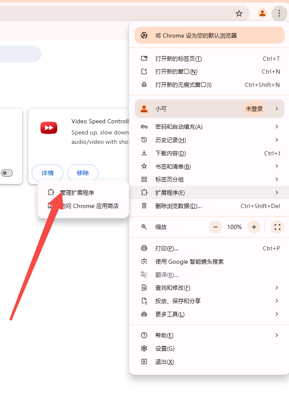Viewport: 289px width, 399px height.
Task: Click 打印(P)... menu entry
Action: [x=209, y=248]
